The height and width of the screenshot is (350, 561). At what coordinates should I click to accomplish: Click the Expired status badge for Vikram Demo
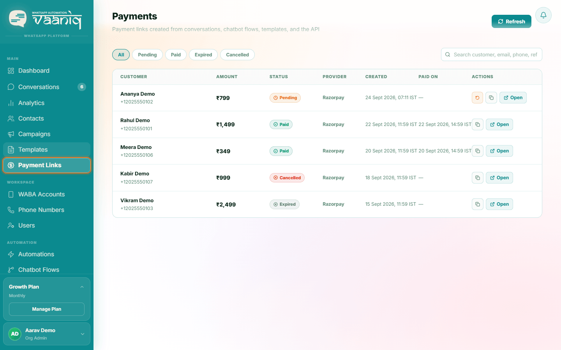284,204
